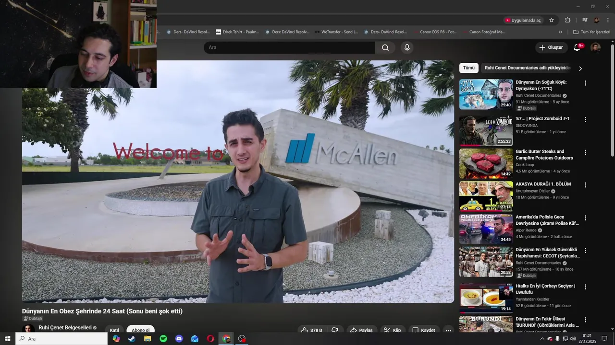
Task: Click Uygulamada aç button
Action: click(x=523, y=20)
